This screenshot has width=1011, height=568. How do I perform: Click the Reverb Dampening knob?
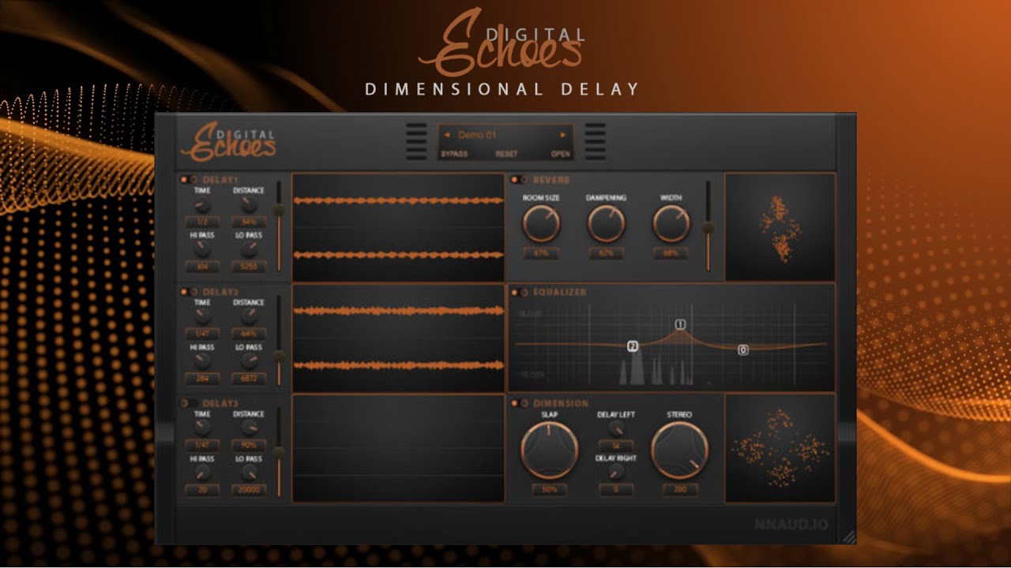pyautogui.click(x=607, y=224)
